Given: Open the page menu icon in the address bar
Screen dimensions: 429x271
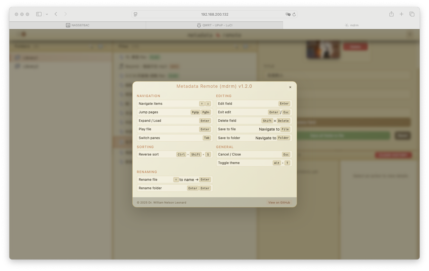Looking at the screenshot, I should pyautogui.click(x=136, y=14).
